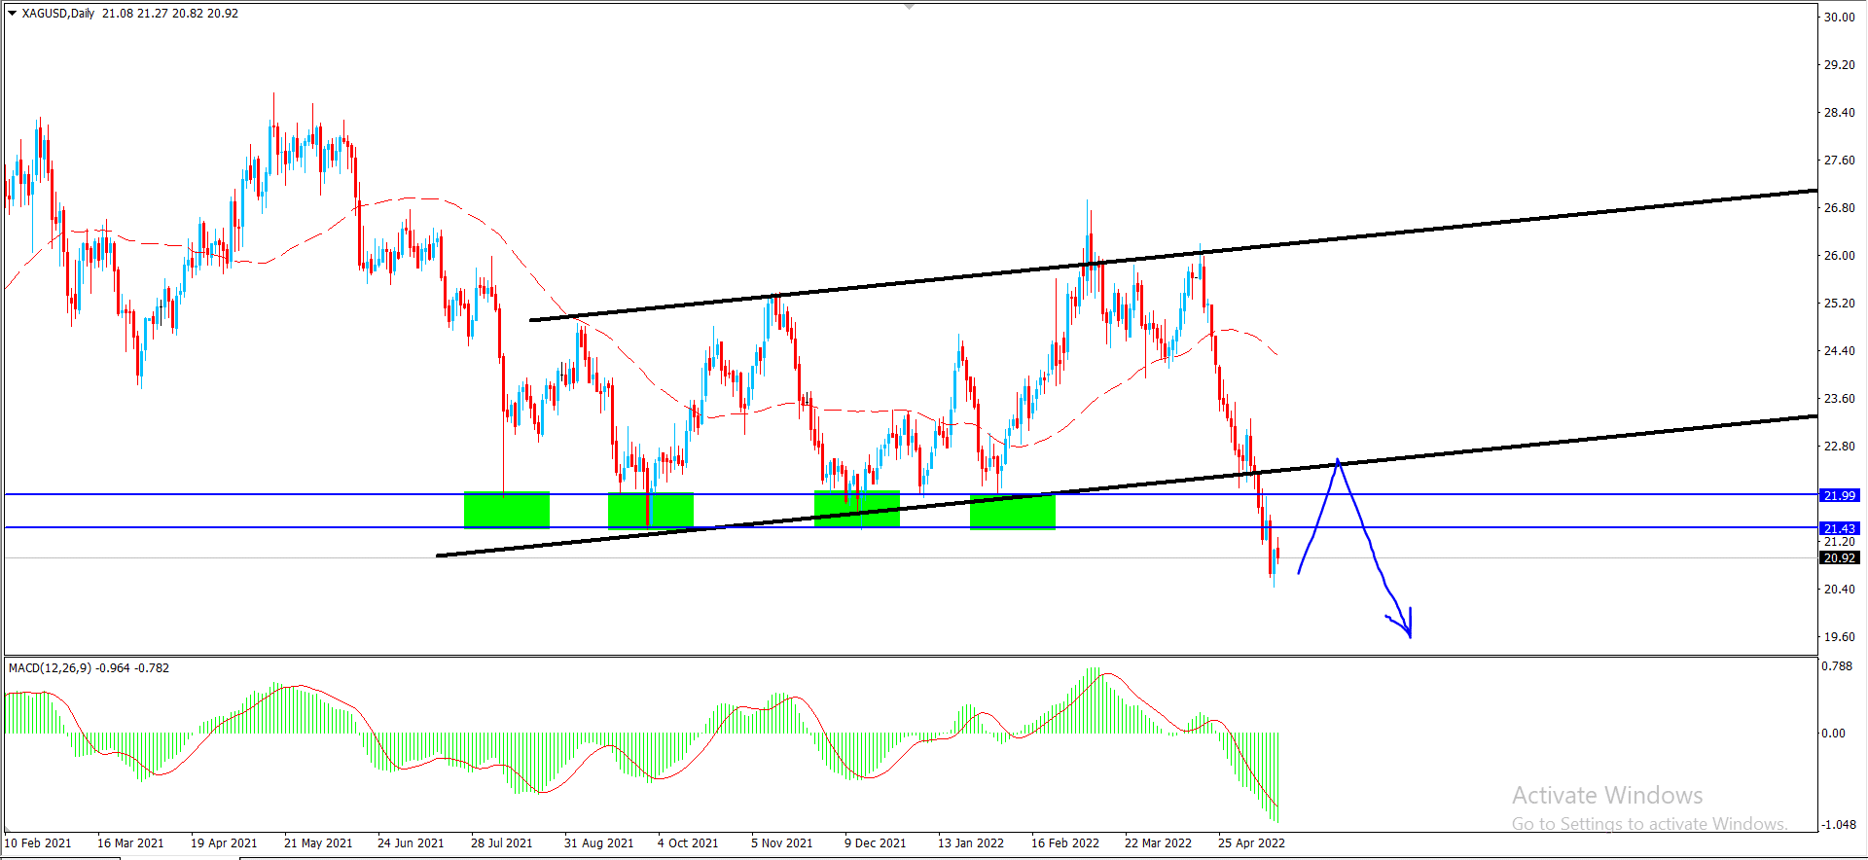Select the leftmost green rectangle zone

(x=507, y=510)
